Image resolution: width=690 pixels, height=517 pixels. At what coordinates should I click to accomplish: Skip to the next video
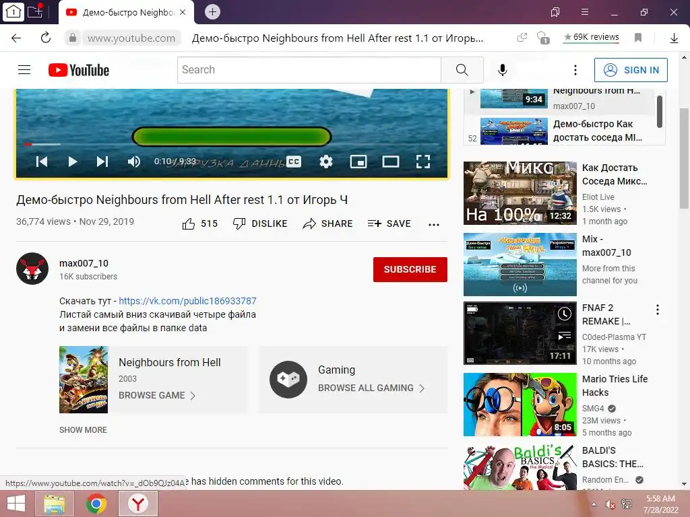(x=102, y=162)
